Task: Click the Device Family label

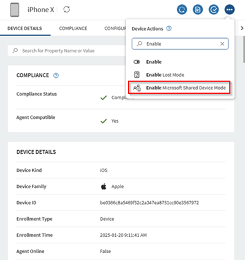Action: (x=31, y=186)
